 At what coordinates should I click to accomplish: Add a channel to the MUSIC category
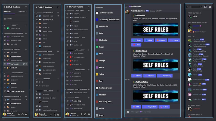coord(89,98)
